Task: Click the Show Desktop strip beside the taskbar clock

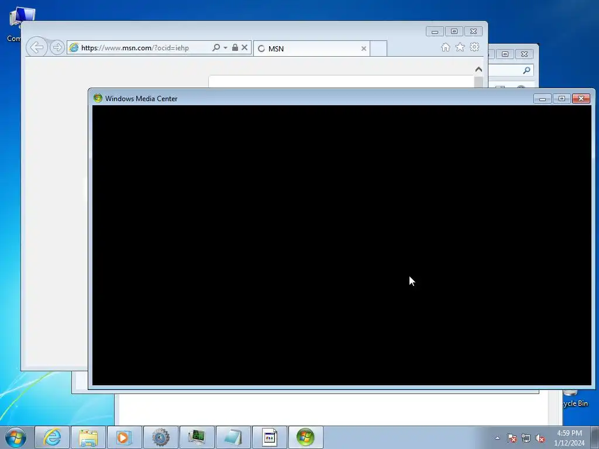Action: pos(595,437)
